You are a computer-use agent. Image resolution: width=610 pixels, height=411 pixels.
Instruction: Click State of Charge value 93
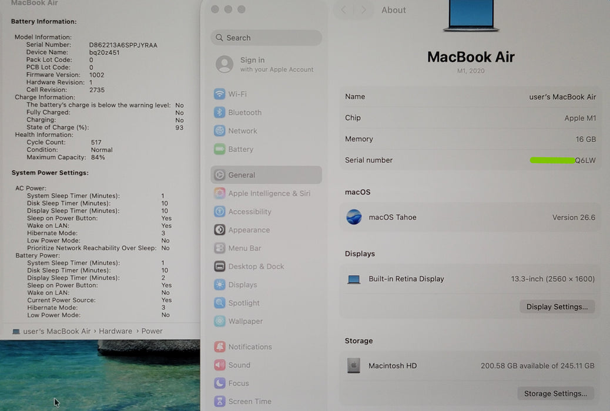coord(179,127)
